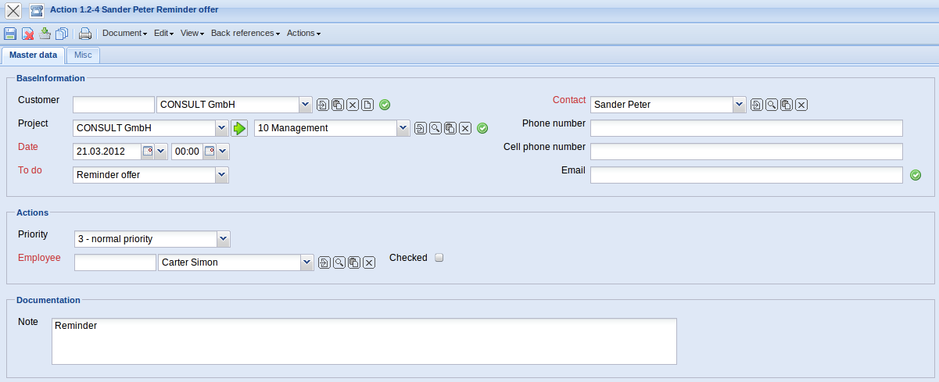Close the Action form with X button
The height and width of the screenshot is (382, 939).
(x=13, y=10)
